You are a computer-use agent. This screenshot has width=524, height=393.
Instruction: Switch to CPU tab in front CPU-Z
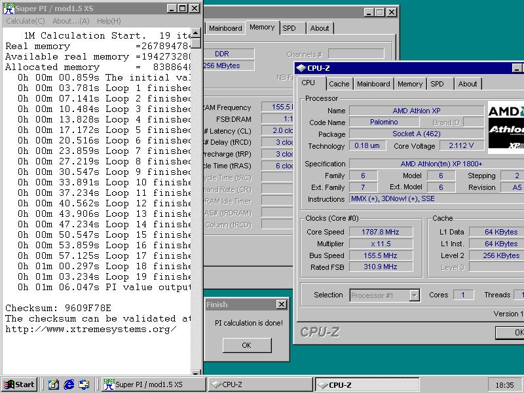(308, 83)
